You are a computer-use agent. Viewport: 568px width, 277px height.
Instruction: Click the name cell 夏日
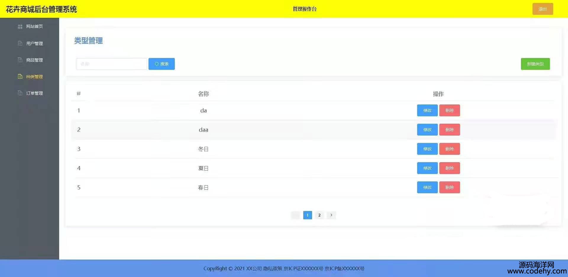click(203, 168)
